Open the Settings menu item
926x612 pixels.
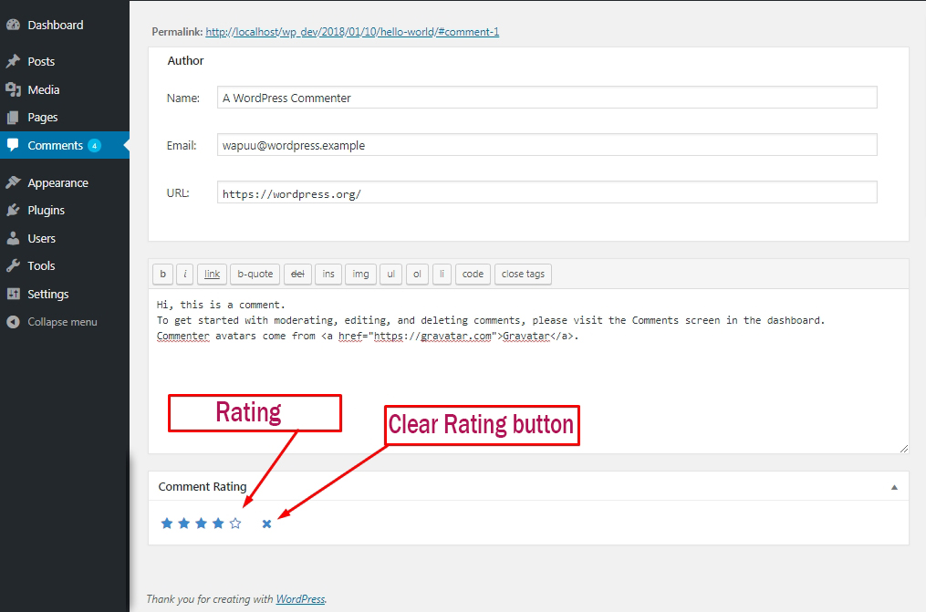click(47, 294)
